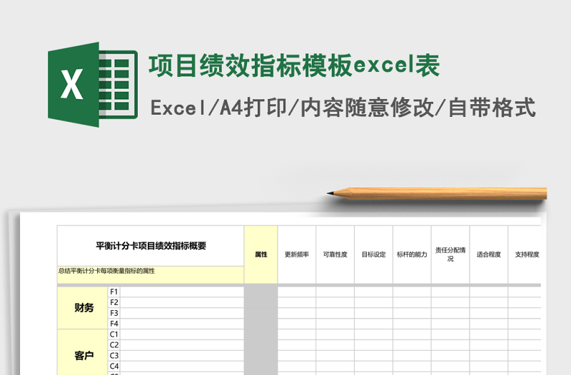The image size is (571, 375).
Task: Select the F3 row label cell
Action: click(114, 313)
